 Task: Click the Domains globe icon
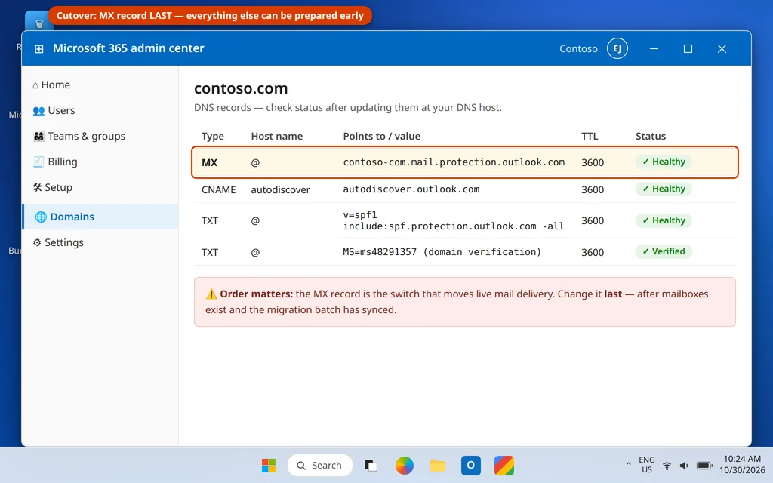[x=41, y=217]
